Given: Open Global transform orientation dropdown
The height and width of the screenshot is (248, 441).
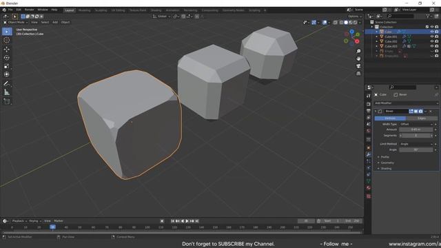Looking at the screenshot, I should (162, 17).
